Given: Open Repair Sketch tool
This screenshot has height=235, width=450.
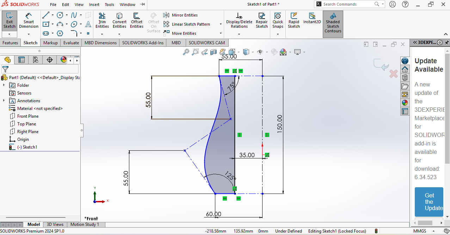Looking at the screenshot, I should [x=262, y=20].
